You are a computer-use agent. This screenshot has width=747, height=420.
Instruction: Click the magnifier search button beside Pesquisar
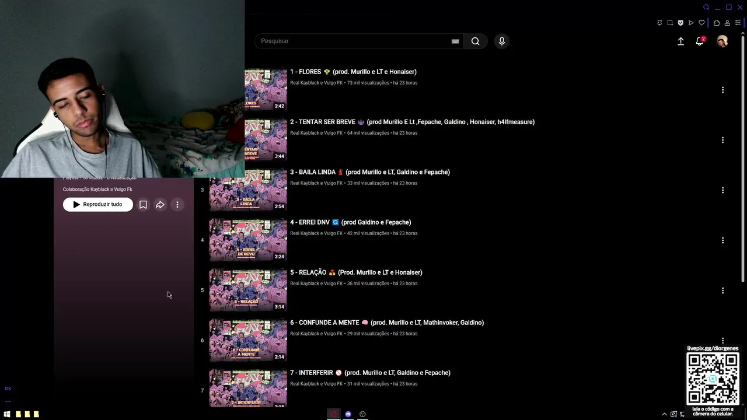[x=475, y=41]
